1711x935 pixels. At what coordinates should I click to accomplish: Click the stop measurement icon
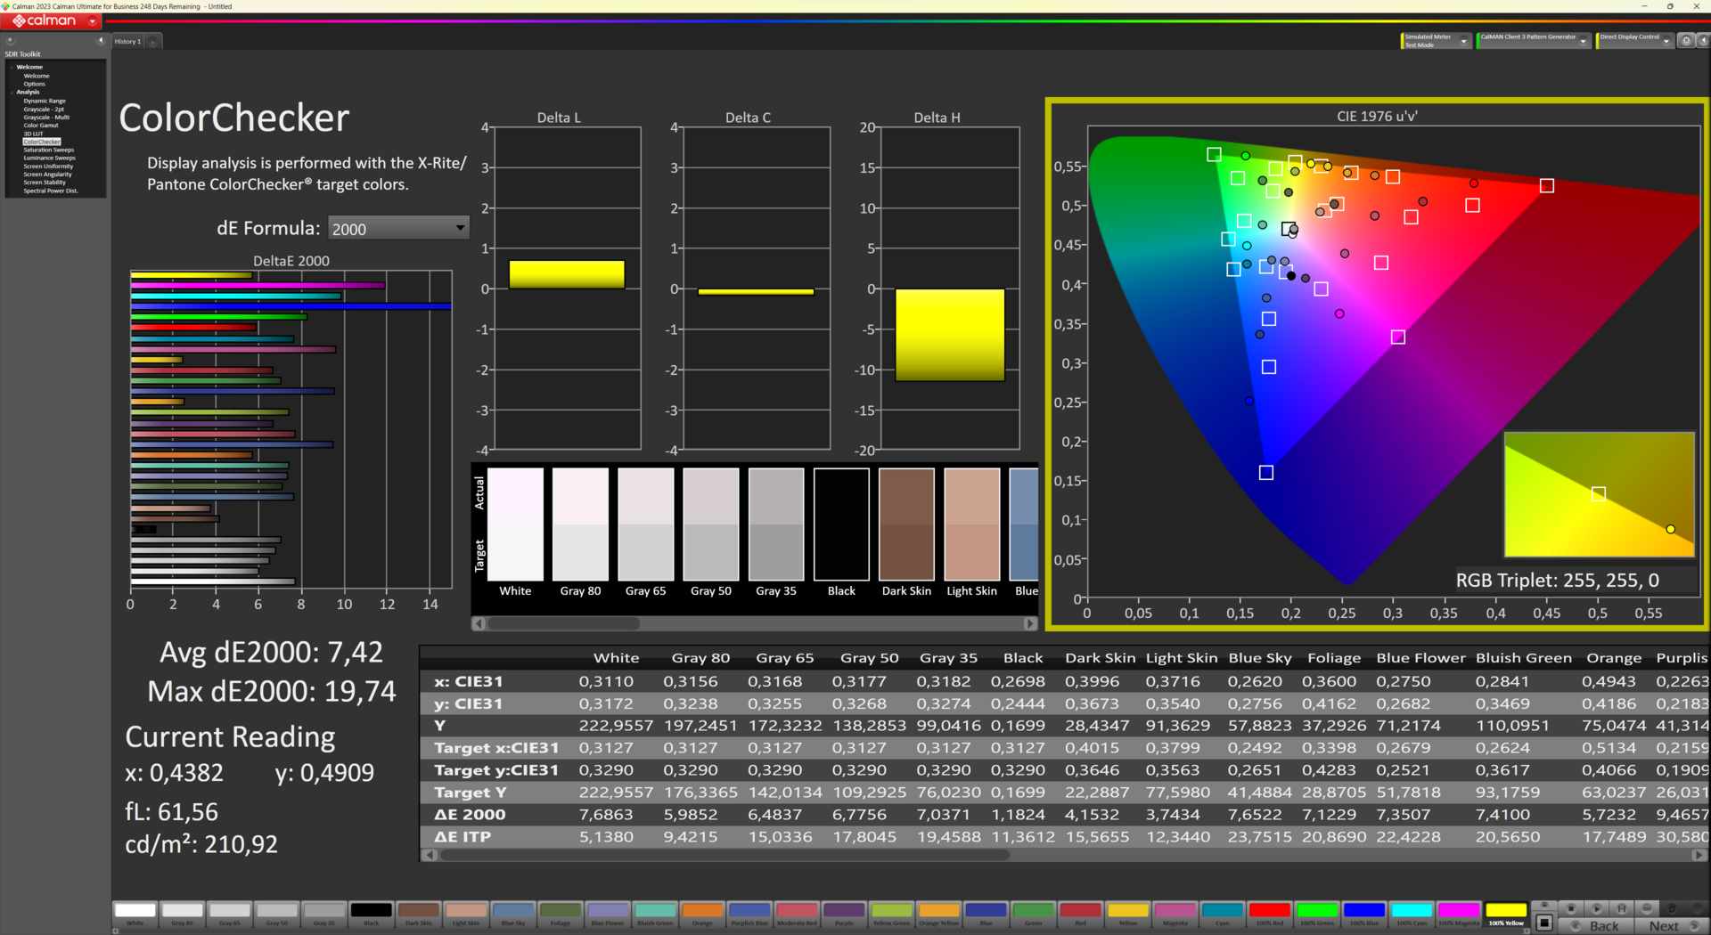point(1571,908)
